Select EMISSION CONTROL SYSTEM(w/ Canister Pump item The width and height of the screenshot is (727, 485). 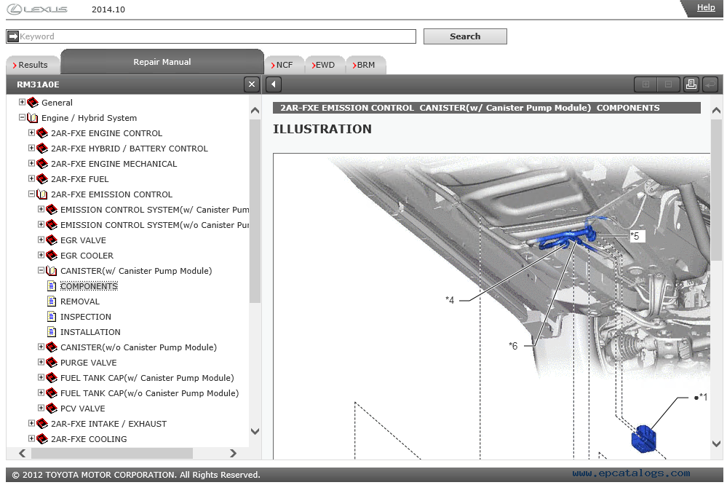point(154,210)
